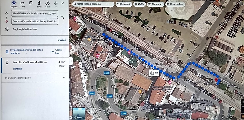244x120 pixels.
Task: Filter by Caffè along route
Action: (x=139, y=4)
